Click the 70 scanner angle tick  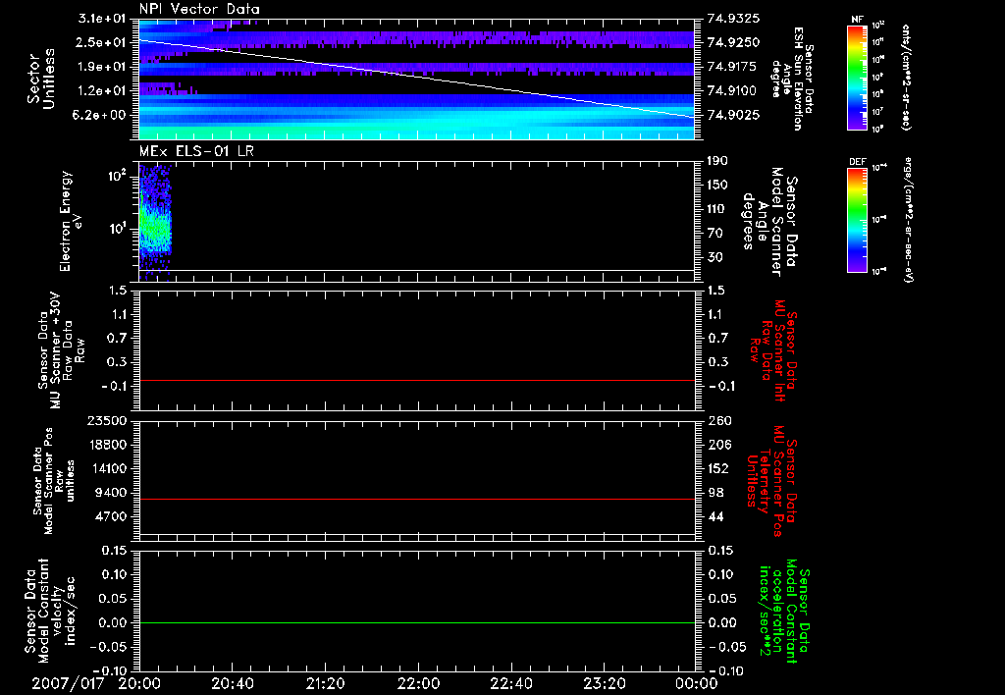coord(715,233)
